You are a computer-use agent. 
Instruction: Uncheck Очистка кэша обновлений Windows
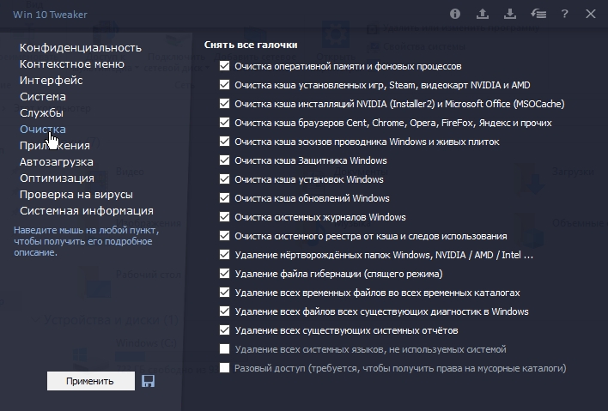click(x=224, y=198)
